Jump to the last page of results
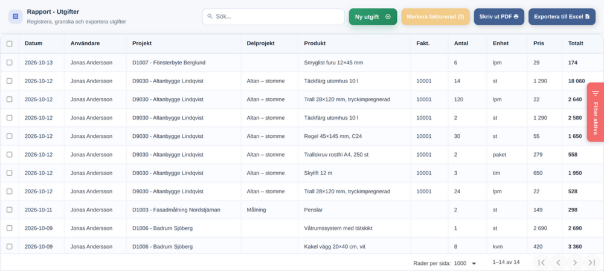The height and width of the screenshot is (271, 604). coord(591,263)
